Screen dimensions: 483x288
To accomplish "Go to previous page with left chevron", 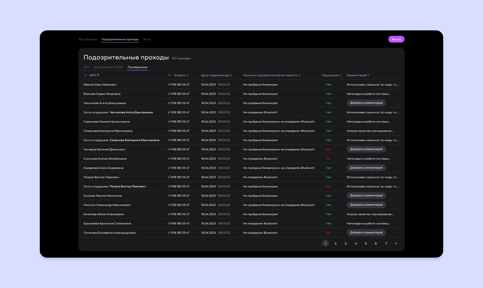I will [316, 243].
